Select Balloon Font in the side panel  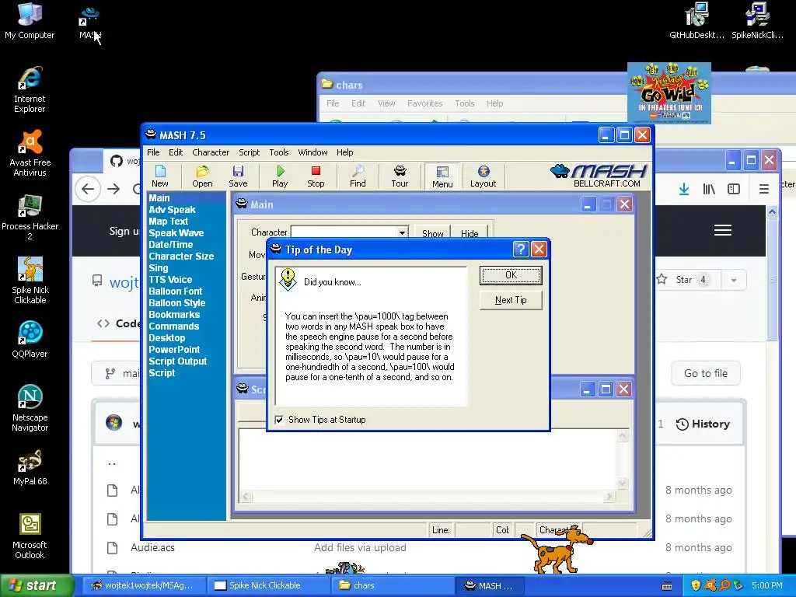(x=175, y=292)
